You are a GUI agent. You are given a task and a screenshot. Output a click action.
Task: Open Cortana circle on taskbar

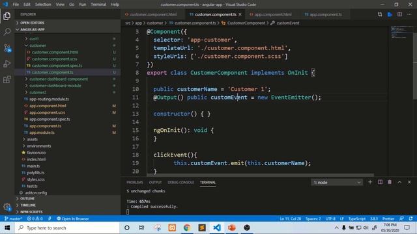pyautogui.click(x=127, y=227)
